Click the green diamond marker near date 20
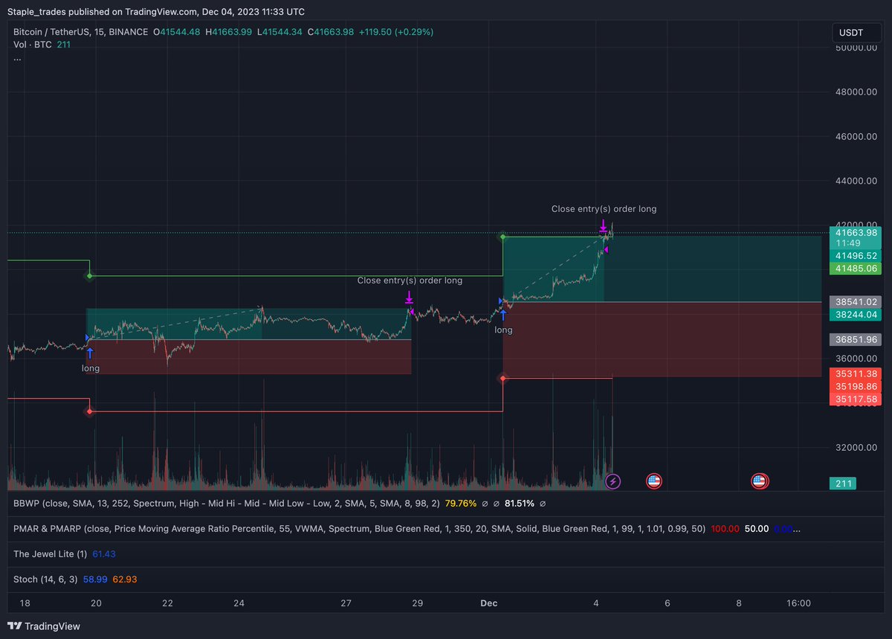Viewport: 892px width, 639px height. (90, 276)
